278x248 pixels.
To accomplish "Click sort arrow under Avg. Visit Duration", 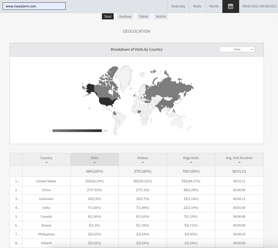I will (x=239, y=163).
